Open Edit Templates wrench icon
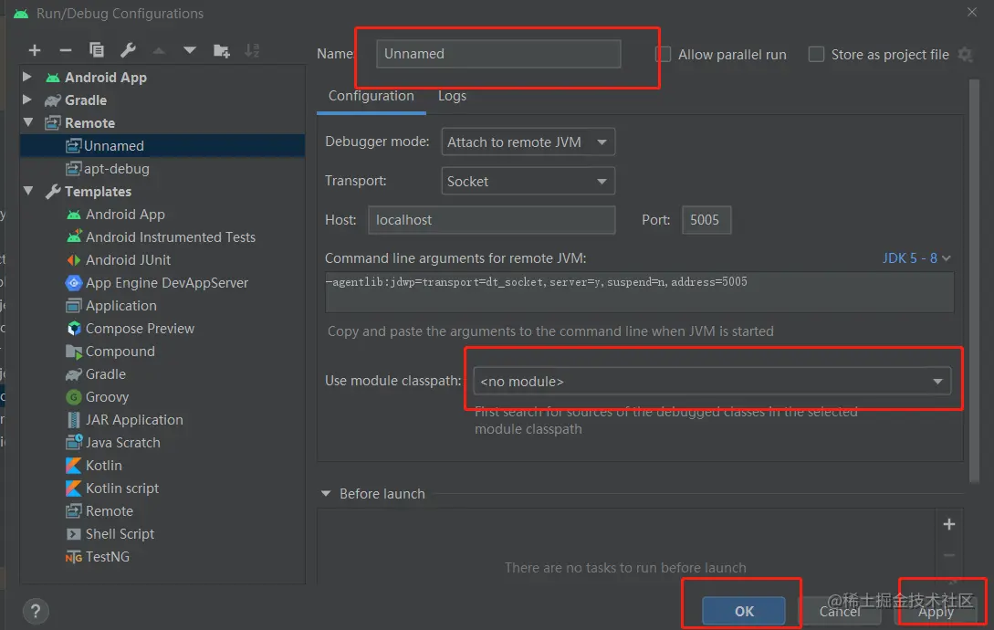The height and width of the screenshot is (630, 994). coord(128,50)
